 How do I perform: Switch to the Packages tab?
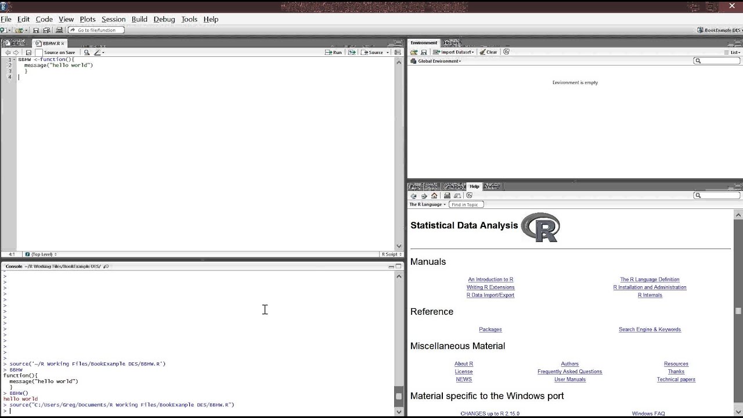453,186
